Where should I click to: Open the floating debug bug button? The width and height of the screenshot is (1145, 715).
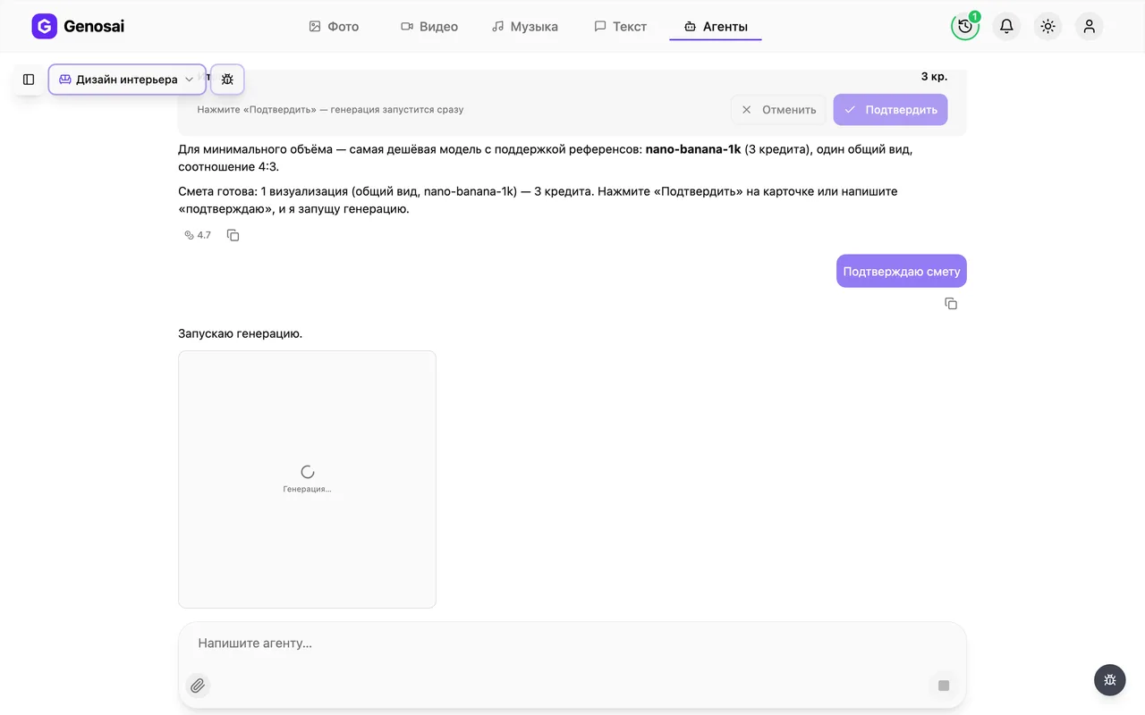coord(1109,680)
